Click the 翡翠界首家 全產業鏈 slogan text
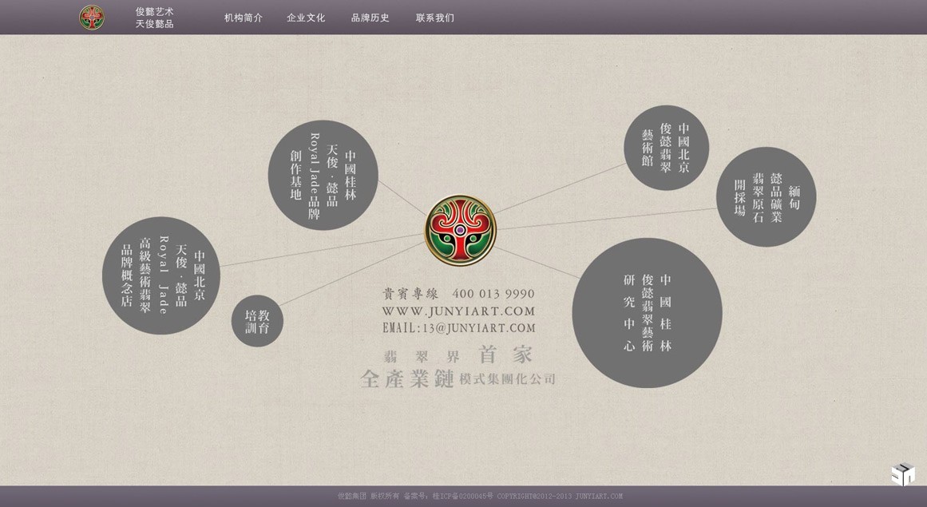Viewport: 927px width, 507px height. pyautogui.click(x=458, y=367)
